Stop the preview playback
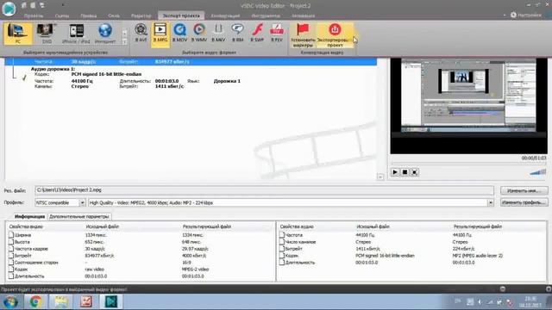The height and width of the screenshot is (310, 552). click(405, 172)
